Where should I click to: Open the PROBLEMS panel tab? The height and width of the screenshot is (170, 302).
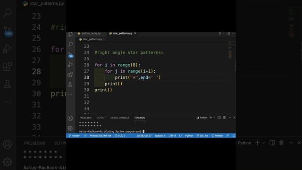coord(85,118)
